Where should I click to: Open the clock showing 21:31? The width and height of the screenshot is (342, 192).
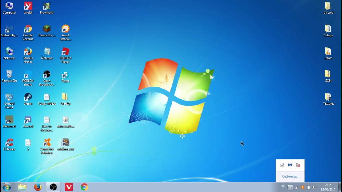pos(328,187)
